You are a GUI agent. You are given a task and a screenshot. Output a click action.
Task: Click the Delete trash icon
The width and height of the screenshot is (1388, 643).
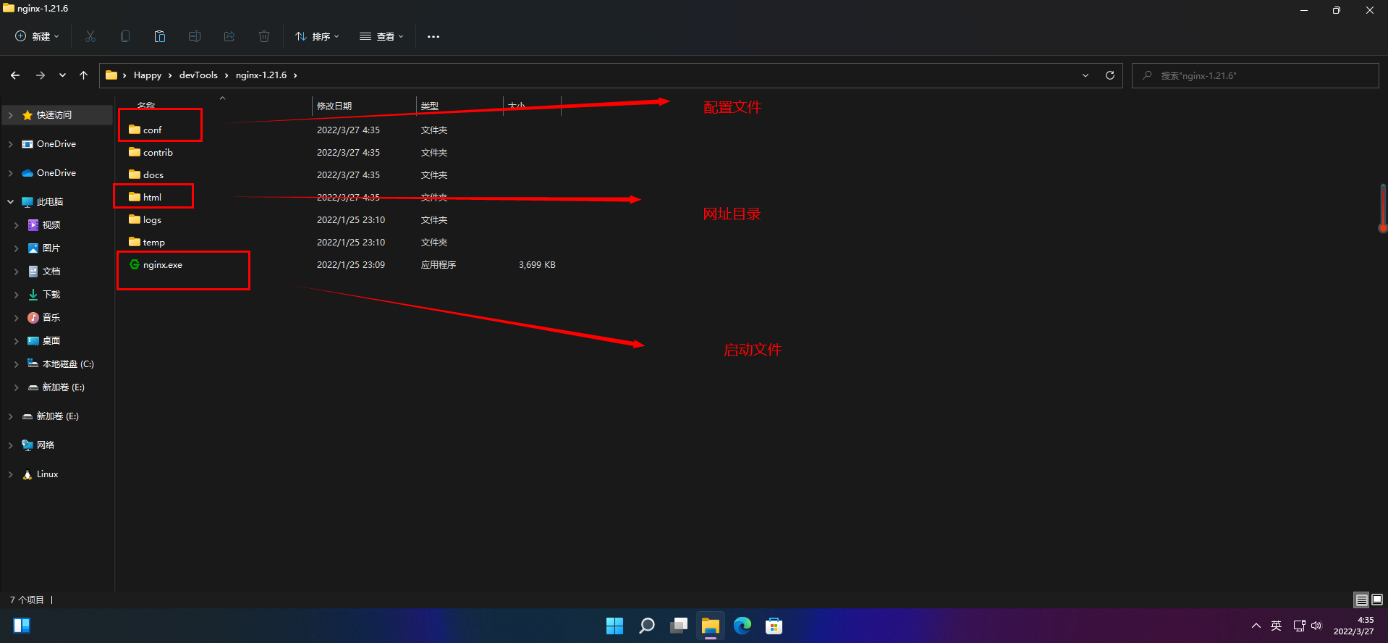264,36
